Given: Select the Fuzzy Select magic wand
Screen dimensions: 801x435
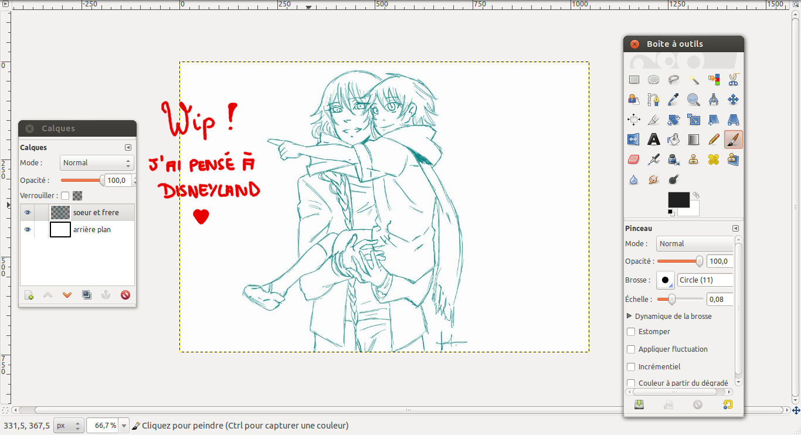Looking at the screenshot, I should click(694, 80).
